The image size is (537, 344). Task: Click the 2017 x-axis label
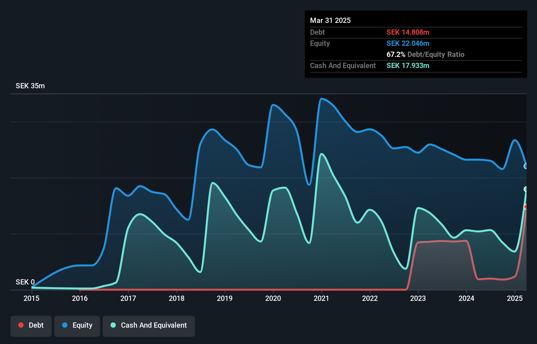click(128, 298)
